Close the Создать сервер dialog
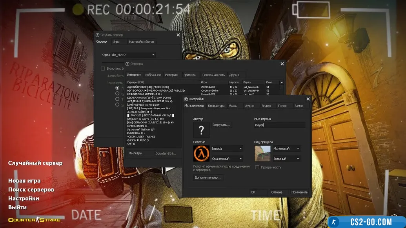The width and height of the screenshot is (406, 228). (x=178, y=35)
